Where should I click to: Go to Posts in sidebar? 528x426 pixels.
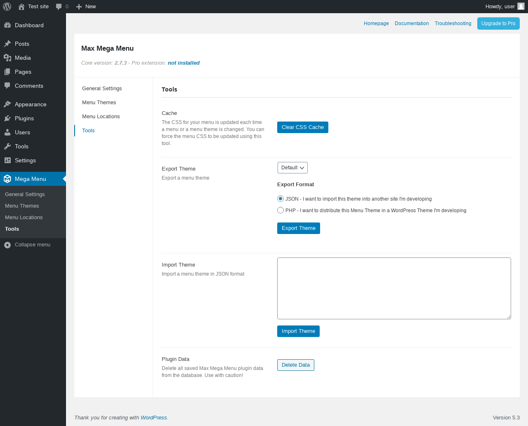(x=22, y=44)
